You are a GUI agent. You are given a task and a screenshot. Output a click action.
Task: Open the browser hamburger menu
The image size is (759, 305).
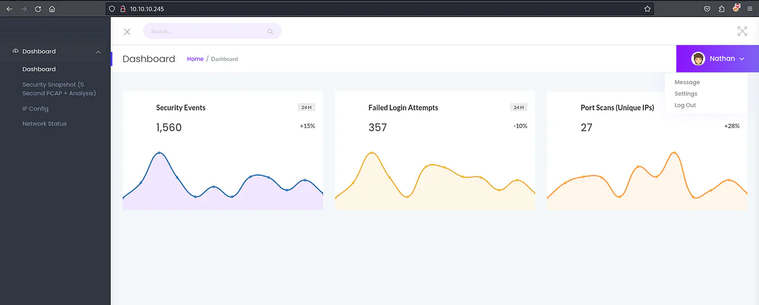click(750, 9)
